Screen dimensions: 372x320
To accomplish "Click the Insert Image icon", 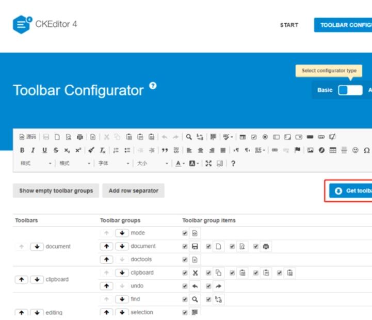I will pyautogui.click(x=310, y=150).
